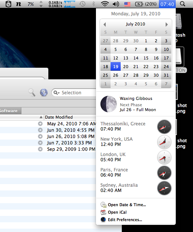The width and height of the screenshot is (193, 232).
Task: Click the Paris, France clock entry
Action: pos(136,173)
